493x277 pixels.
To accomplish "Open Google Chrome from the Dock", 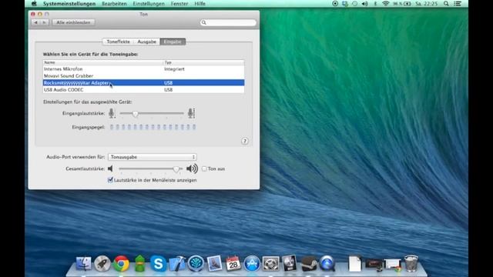I will [x=121, y=263].
